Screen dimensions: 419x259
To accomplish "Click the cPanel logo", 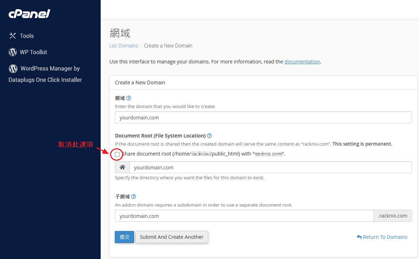I will tap(29, 14).
